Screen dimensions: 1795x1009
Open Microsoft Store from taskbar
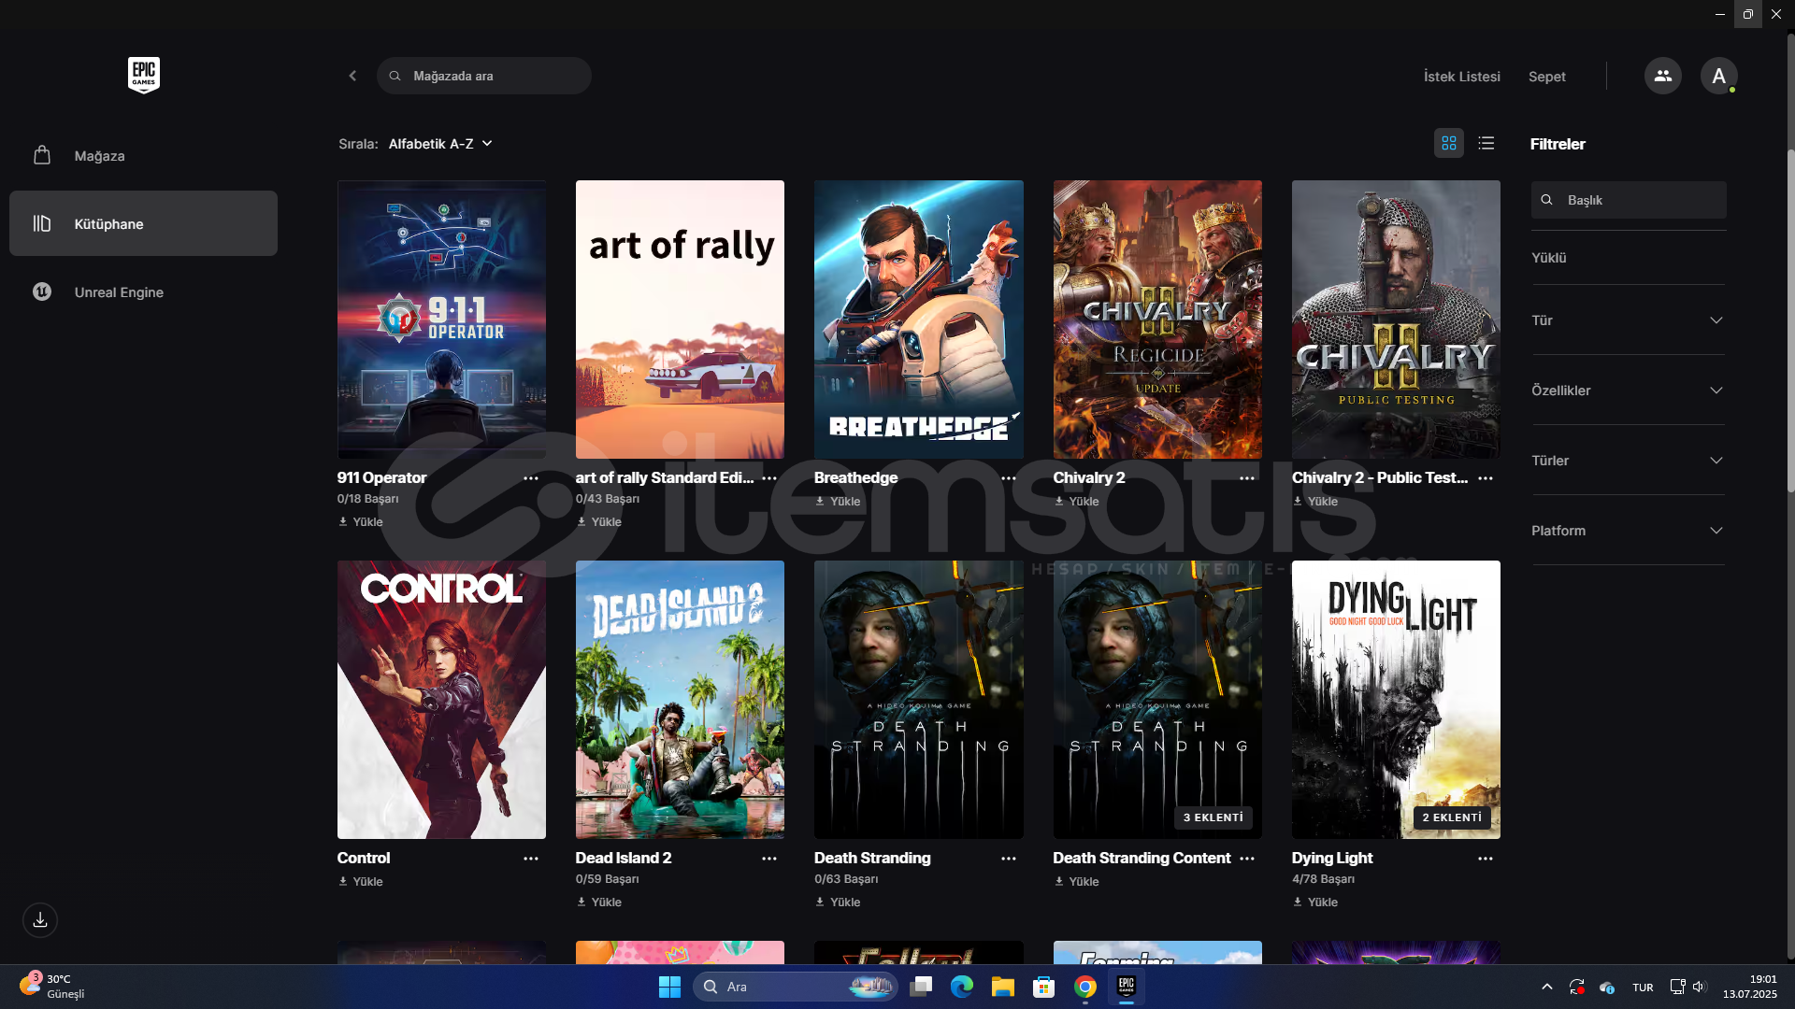(1044, 987)
